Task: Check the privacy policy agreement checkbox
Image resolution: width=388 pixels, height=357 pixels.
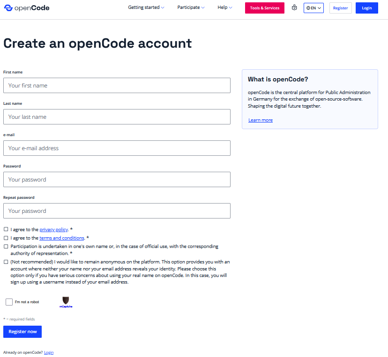Action: click(x=6, y=229)
